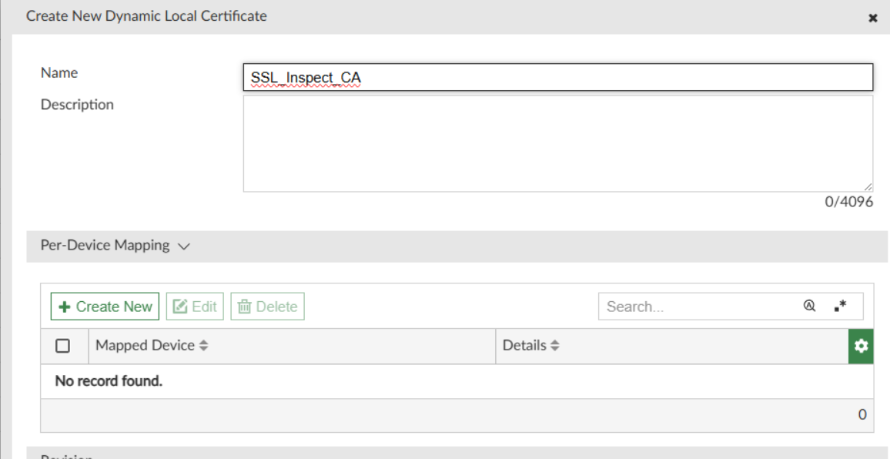Click the Delete button
890x459 pixels.
267,307
